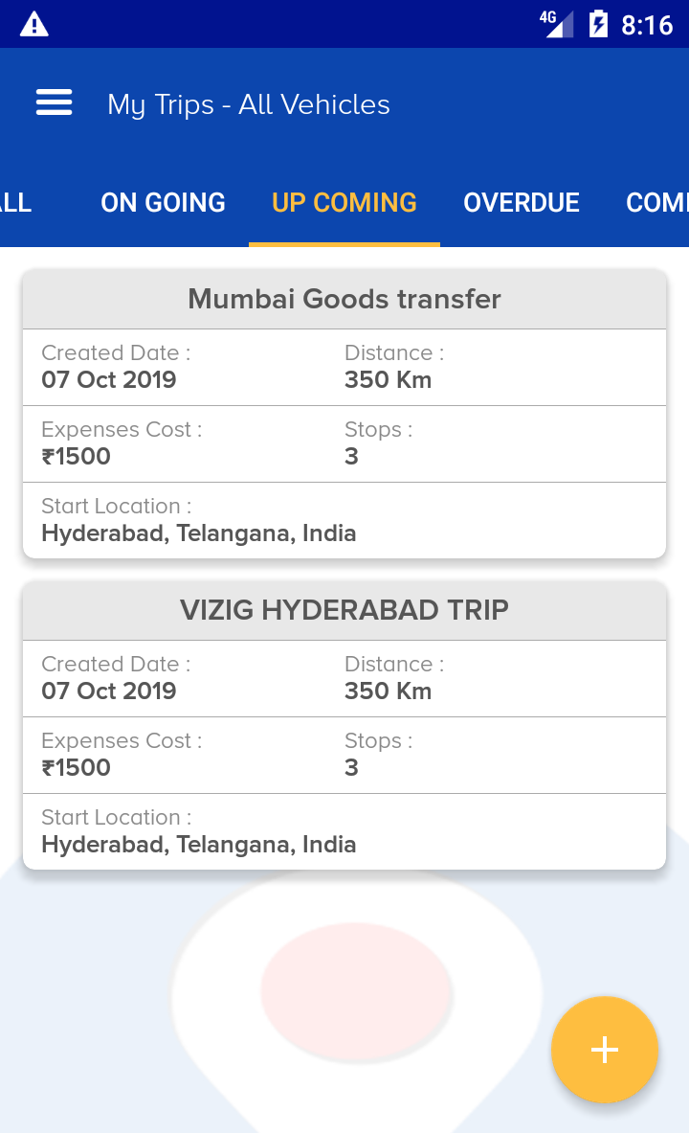Go to the partially visible COMPLETED tab
Viewport: 689px width, 1133px height.
[656, 202]
